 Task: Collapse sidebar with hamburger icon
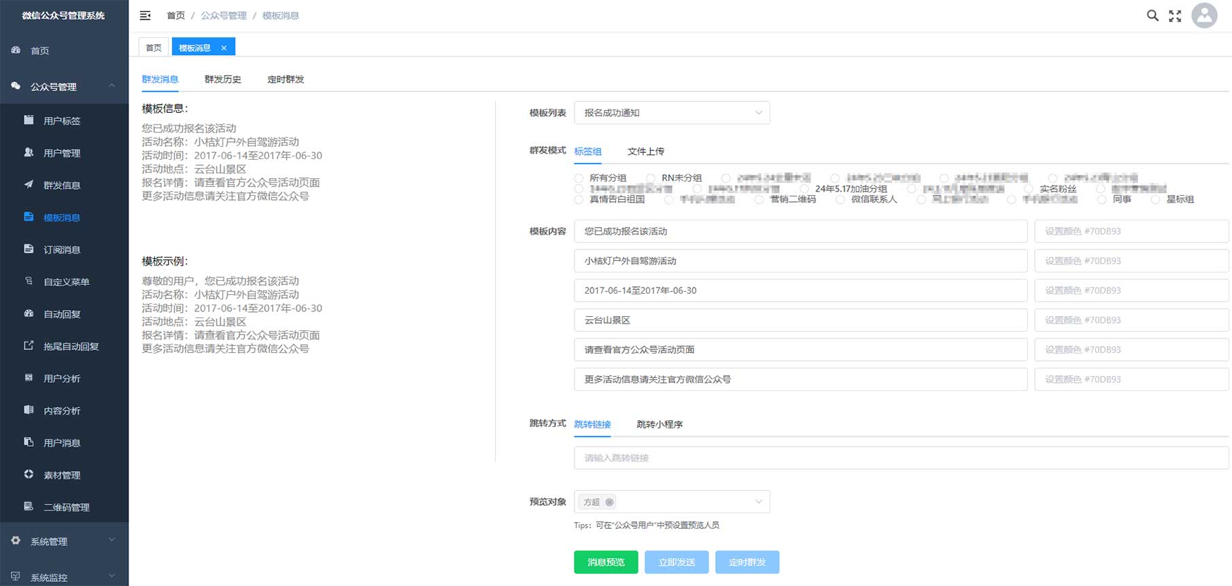click(145, 16)
